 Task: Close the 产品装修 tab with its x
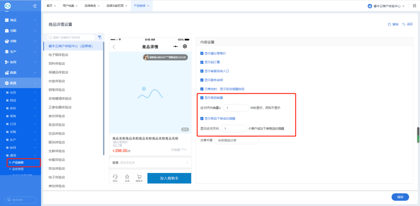tap(148, 5)
